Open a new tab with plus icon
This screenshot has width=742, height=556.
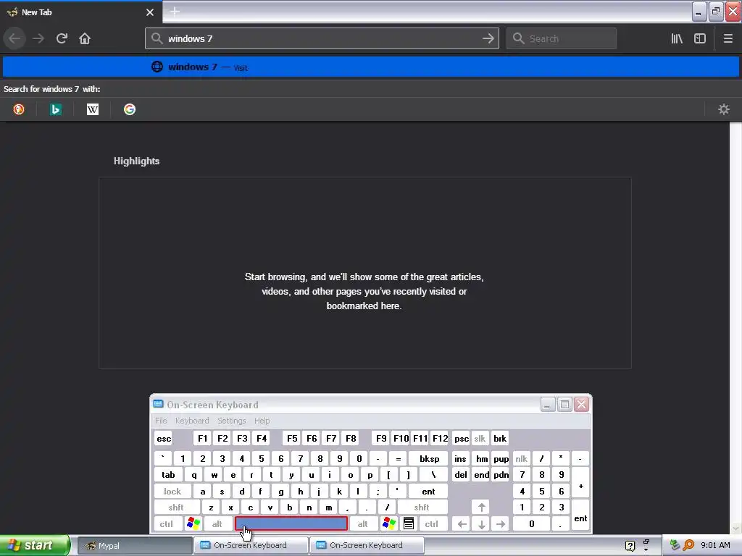(x=175, y=12)
